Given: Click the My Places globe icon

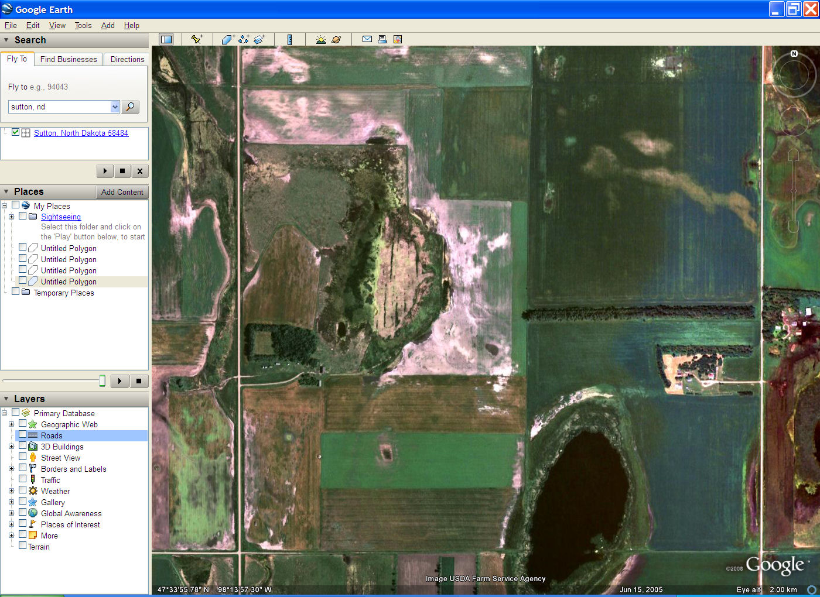Looking at the screenshot, I should pos(26,206).
